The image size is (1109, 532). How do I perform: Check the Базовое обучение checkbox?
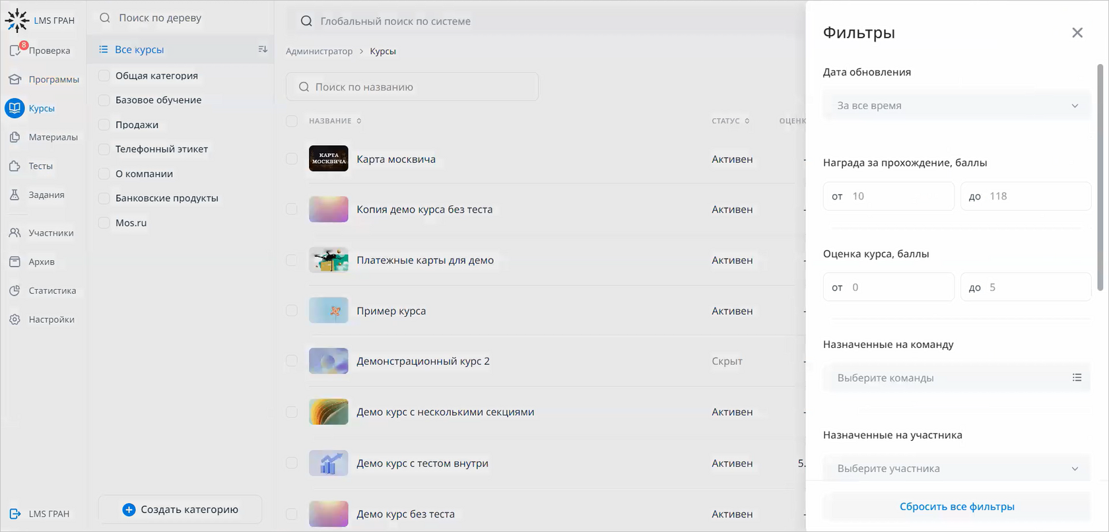(x=104, y=100)
